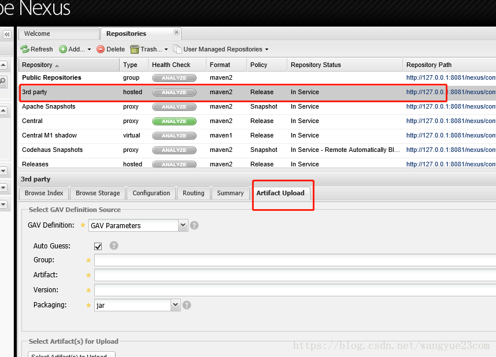Click Analyze button for Apache Snapshots
The height and width of the screenshot is (357, 496).
(175, 107)
